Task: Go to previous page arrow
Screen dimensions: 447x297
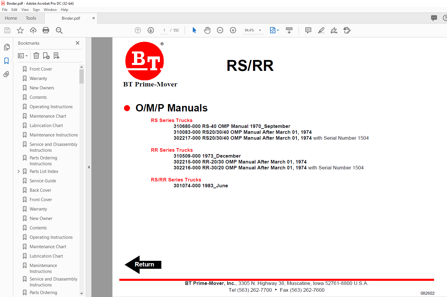Action: click(x=138, y=30)
